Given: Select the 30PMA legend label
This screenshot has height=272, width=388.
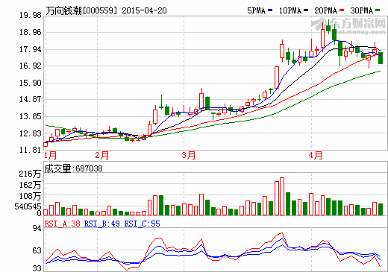Looking at the screenshot, I should (362, 10).
